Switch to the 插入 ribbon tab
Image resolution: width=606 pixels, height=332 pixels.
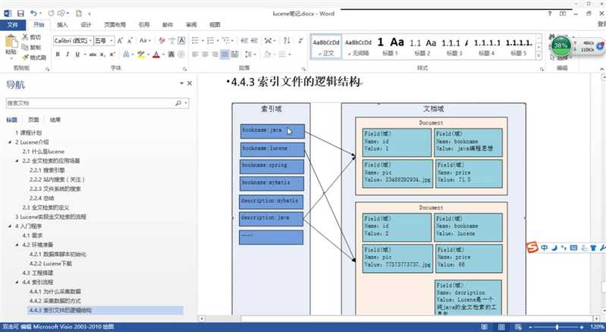[62, 25]
